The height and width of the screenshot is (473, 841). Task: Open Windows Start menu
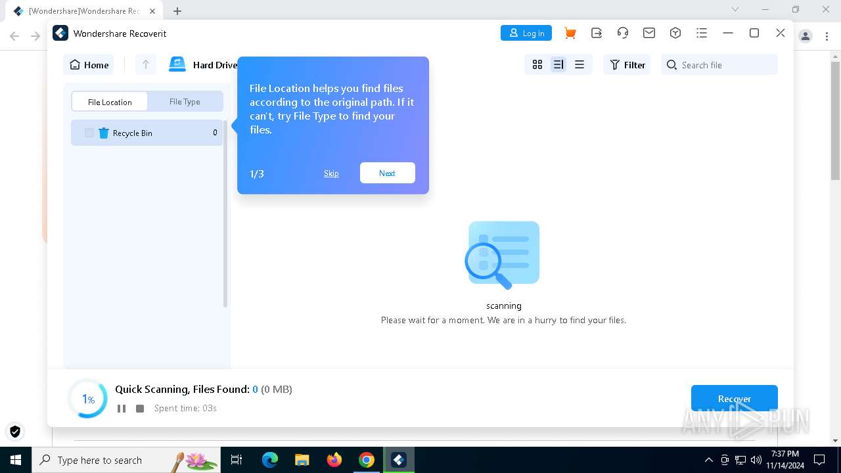(16, 460)
